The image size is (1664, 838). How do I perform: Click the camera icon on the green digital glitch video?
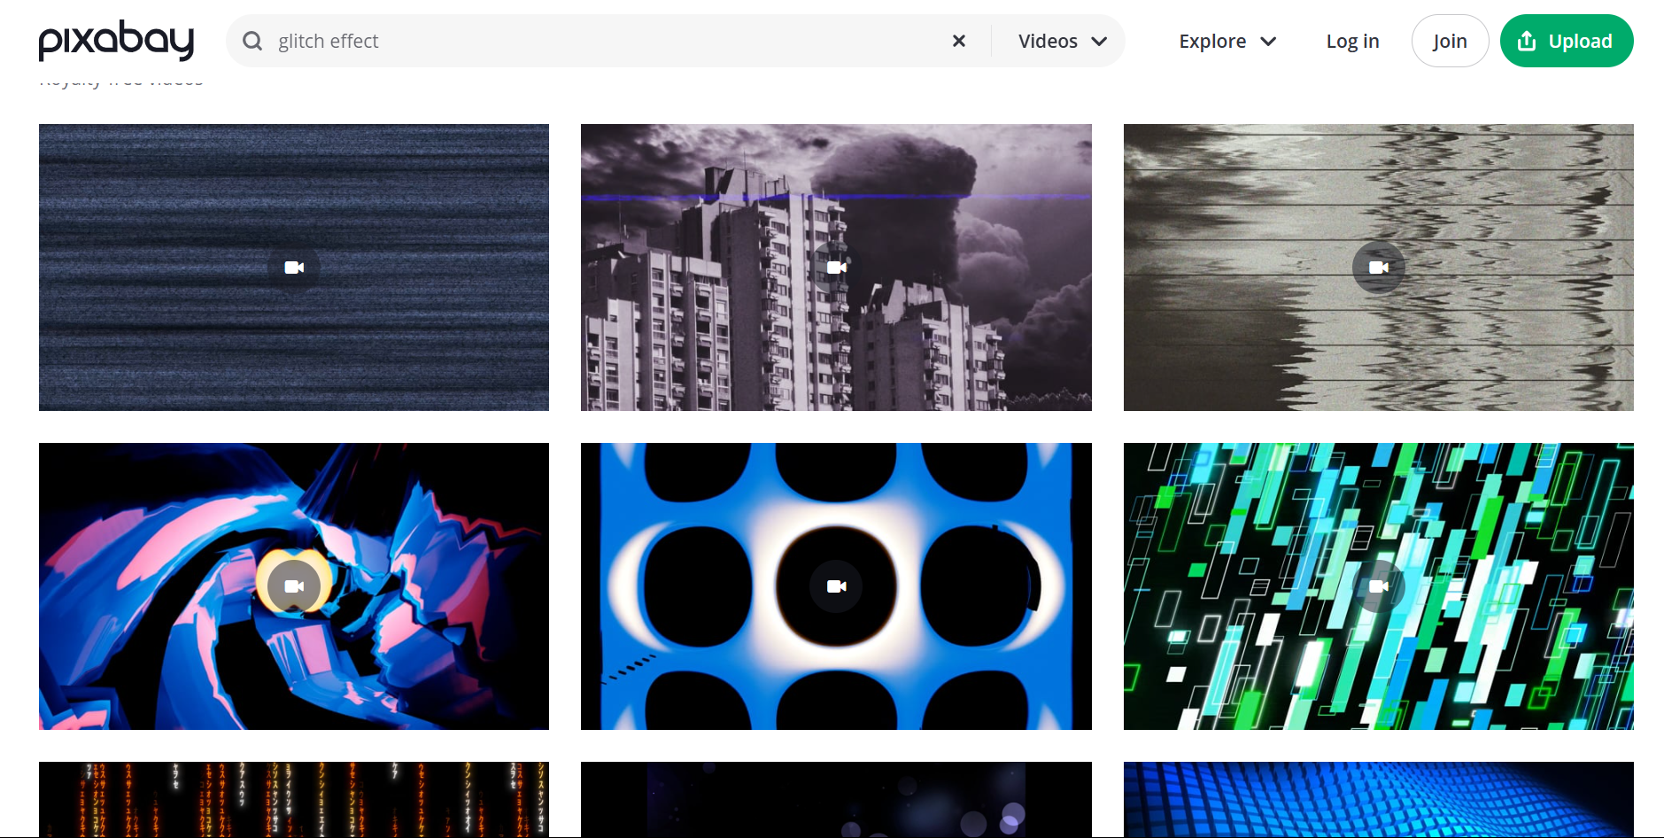(x=1378, y=586)
